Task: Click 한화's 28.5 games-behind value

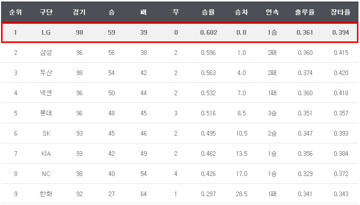Action: coord(241,194)
